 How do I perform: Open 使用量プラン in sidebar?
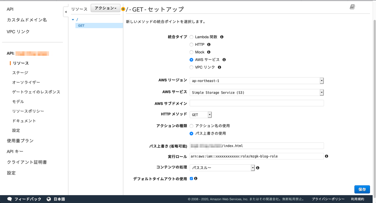click(20, 141)
